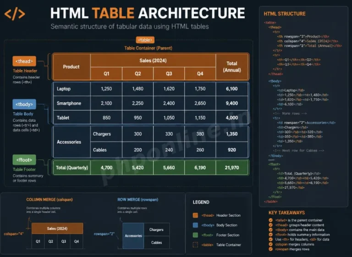
Task: Click the green 21,970 grand total cell
Action: tap(232, 168)
